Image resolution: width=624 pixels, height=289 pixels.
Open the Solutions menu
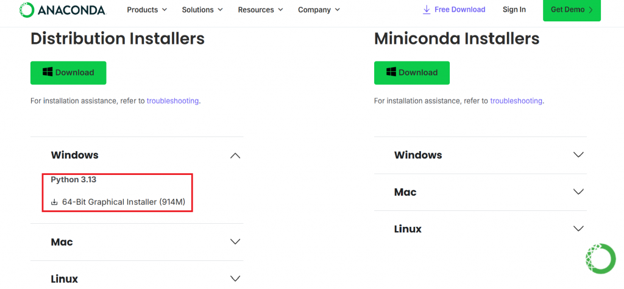pyautogui.click(x=202, y=10)
